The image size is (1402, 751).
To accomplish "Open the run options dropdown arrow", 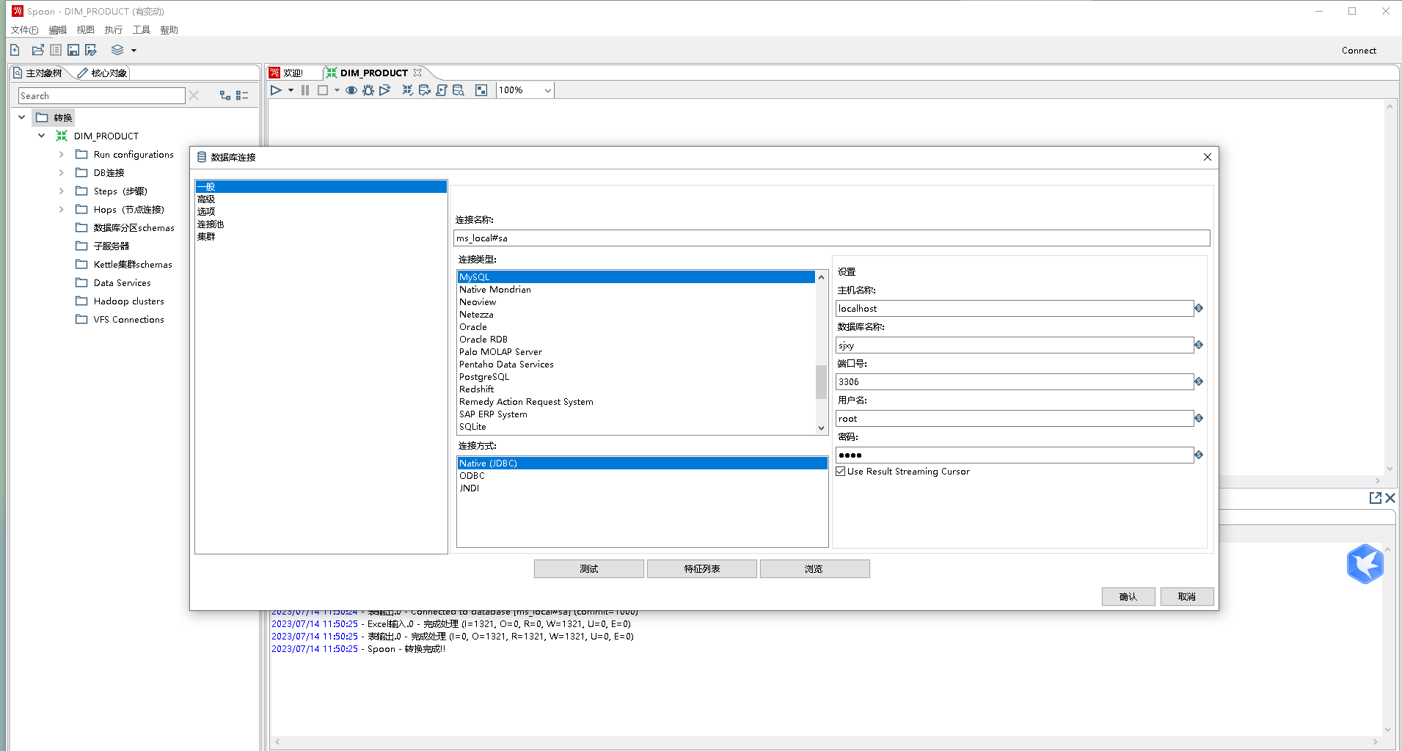I will [x=291, y=90].
